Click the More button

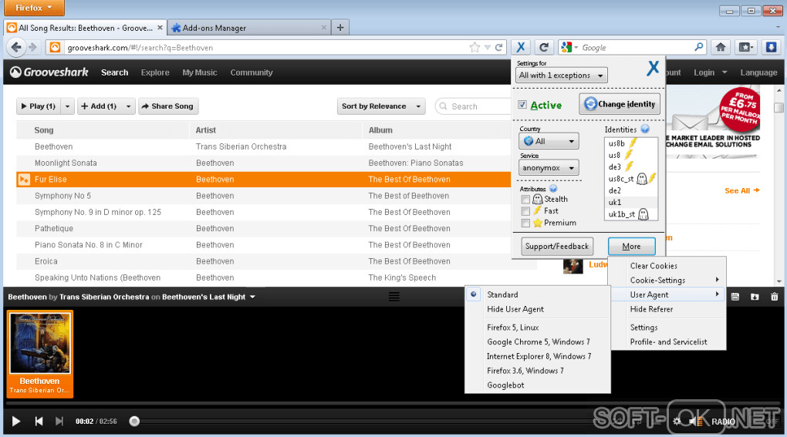click(x=631, y=246)
